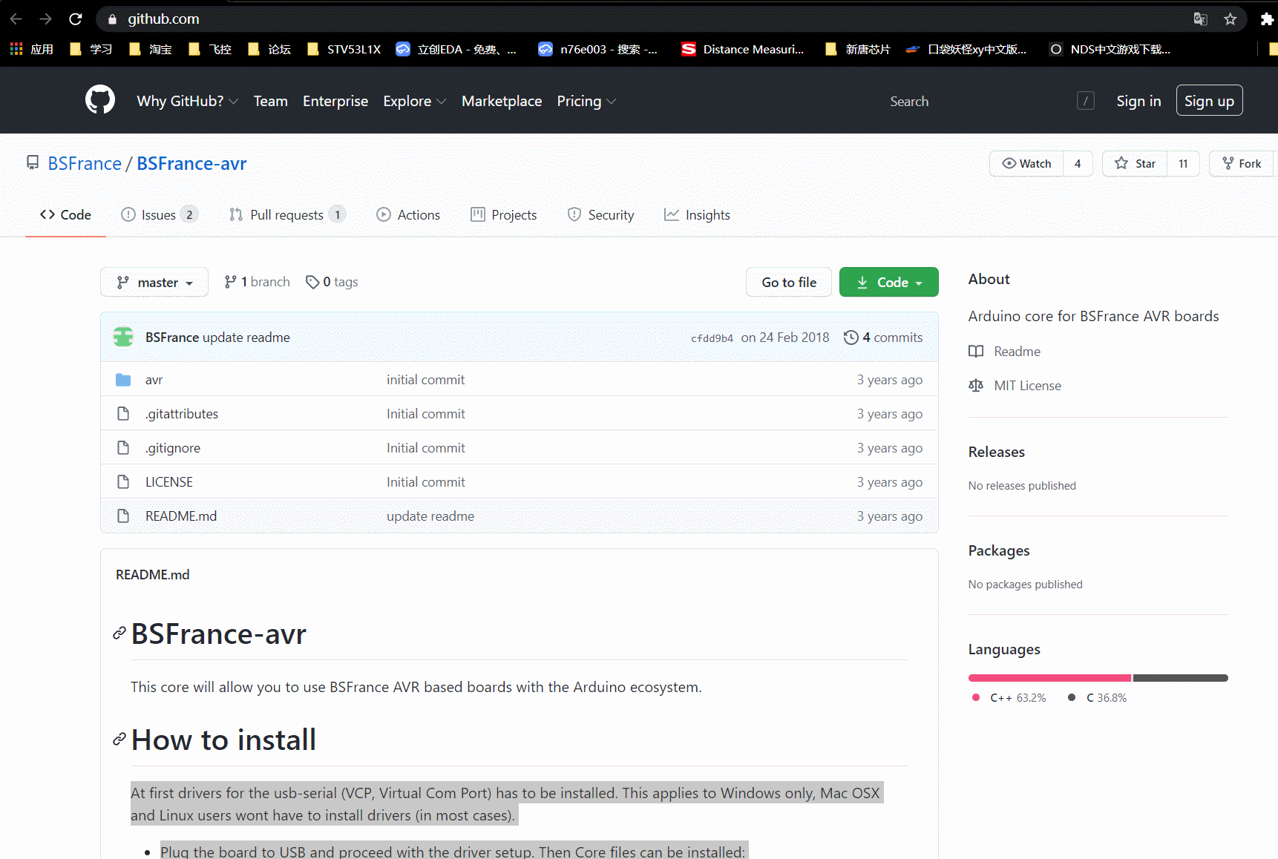This screenshot has width=1278, height=859.
Task: Open the master branch dropdown
Action: [154, 282]
